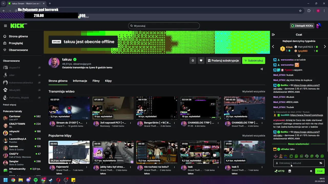Viewport: 328px width, 184px height.
Task: Open Steam from the taskbar
Action: pos(51,180)
